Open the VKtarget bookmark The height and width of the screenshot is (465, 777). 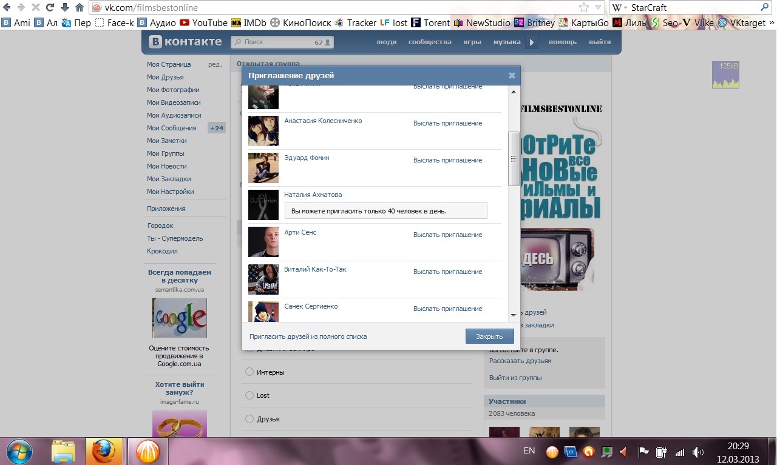(743, 23)
